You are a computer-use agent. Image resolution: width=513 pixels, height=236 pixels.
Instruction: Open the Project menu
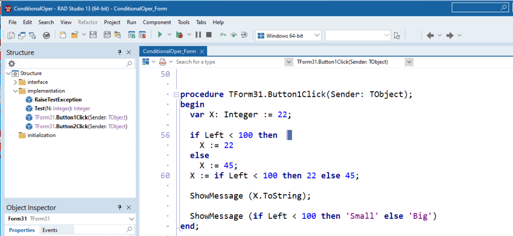(112, 22)
